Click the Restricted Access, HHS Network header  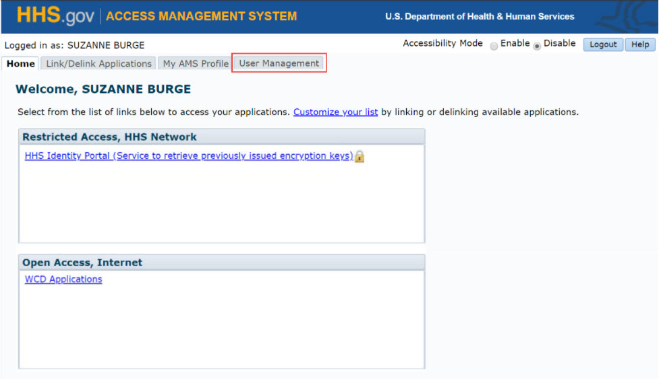[109, 137]
